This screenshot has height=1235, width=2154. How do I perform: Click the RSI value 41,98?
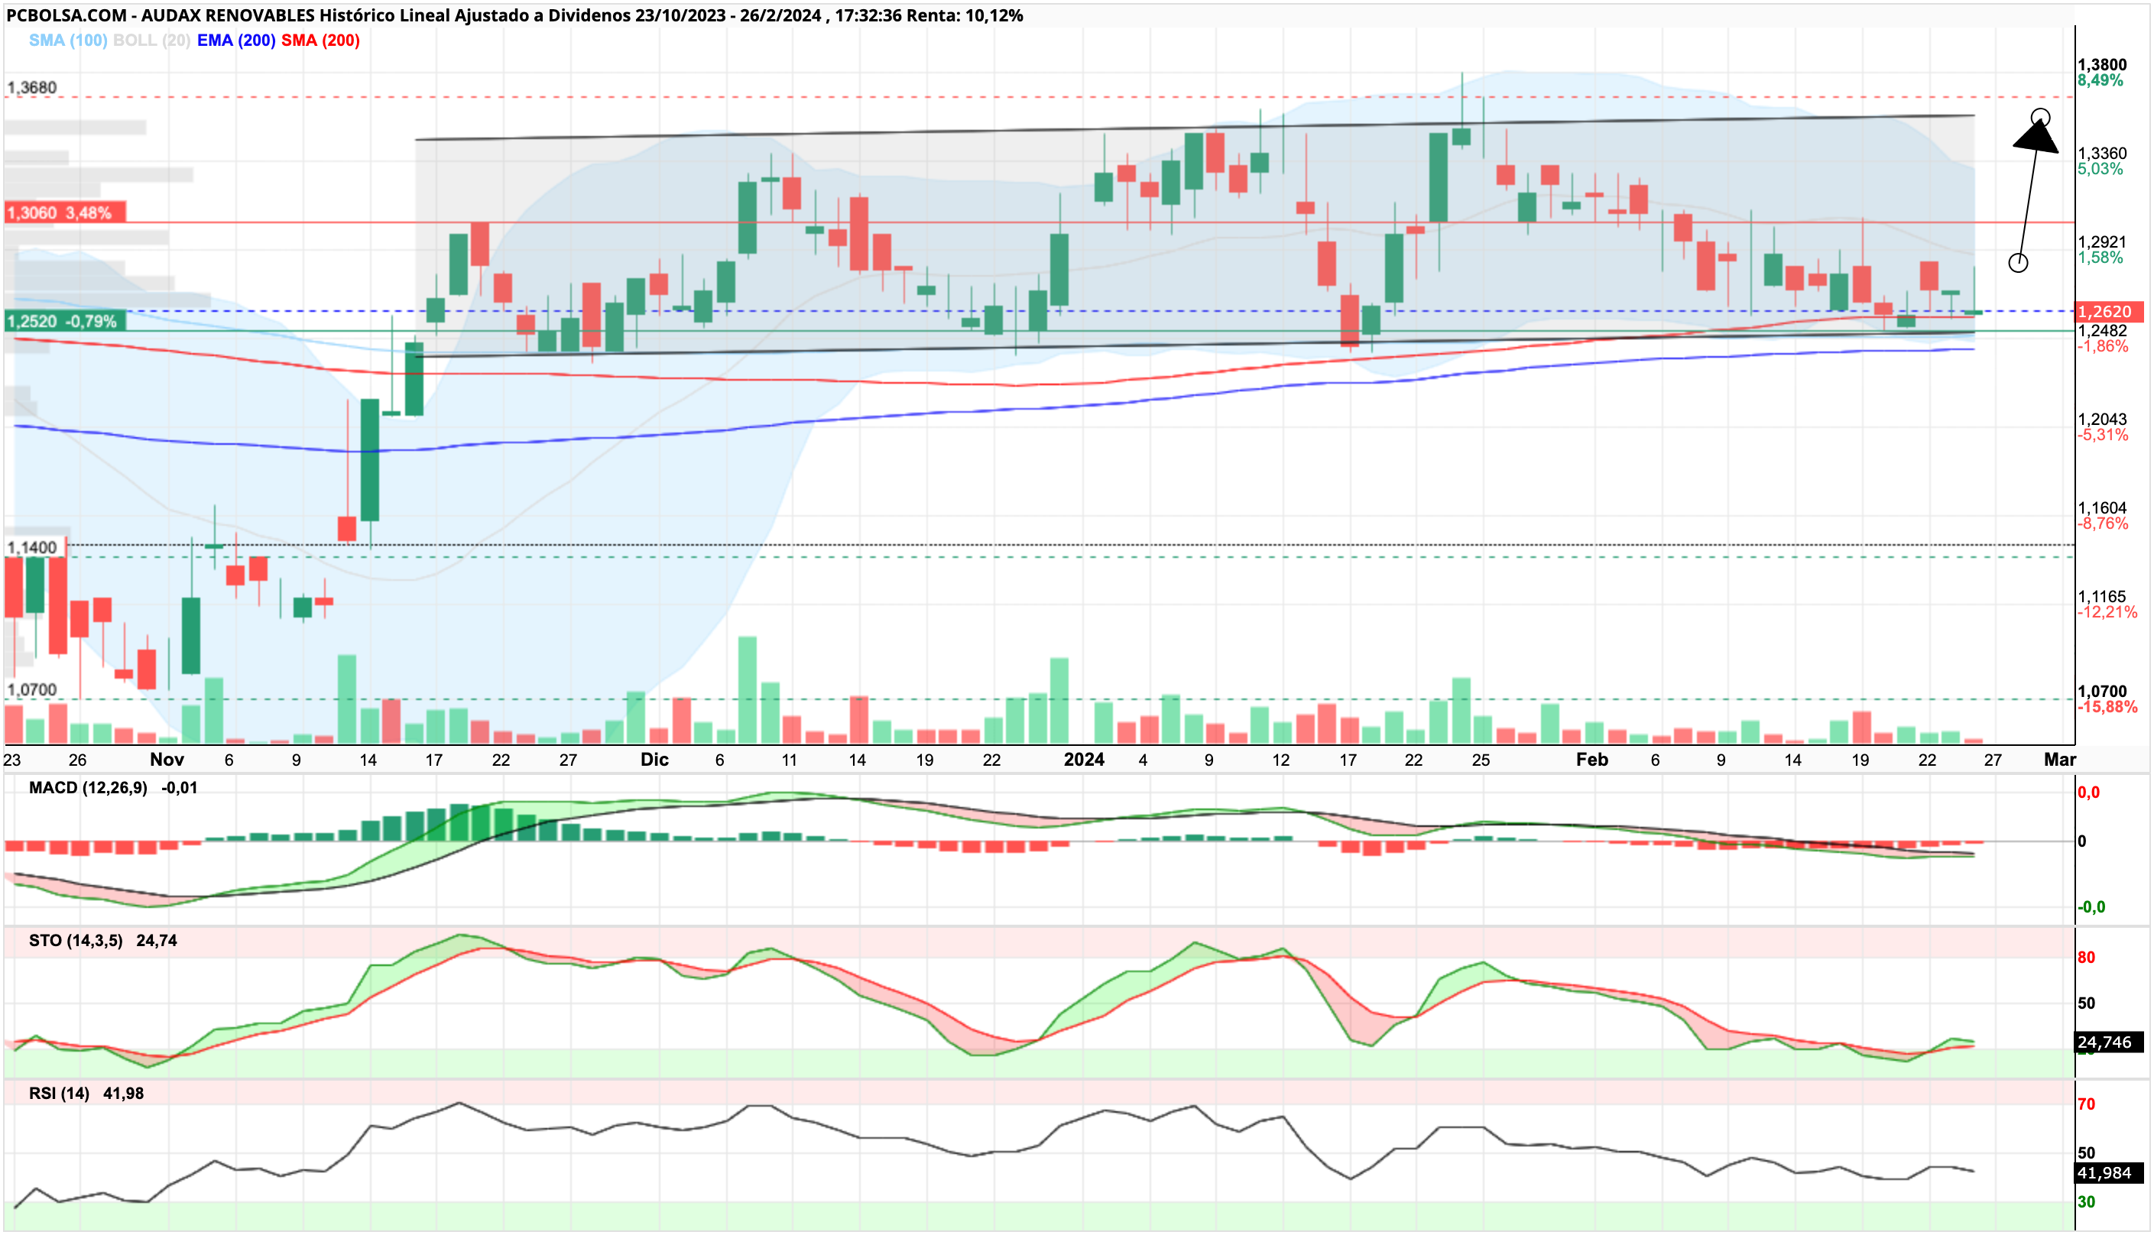click(x=123, y=1094)
